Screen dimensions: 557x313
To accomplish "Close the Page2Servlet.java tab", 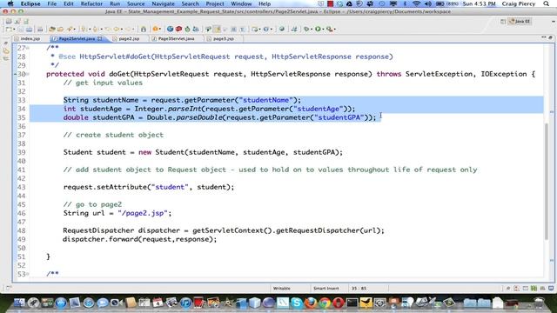I will coord(100,38).
